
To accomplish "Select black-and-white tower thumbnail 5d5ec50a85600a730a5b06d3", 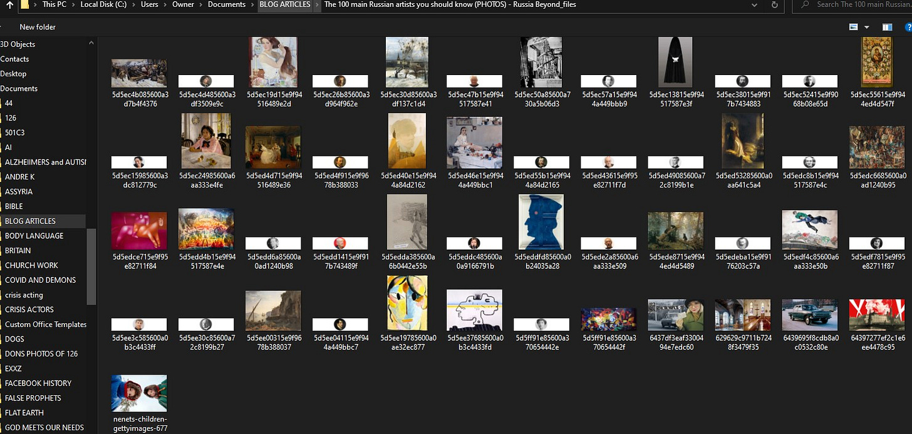I will pos(541,62).
